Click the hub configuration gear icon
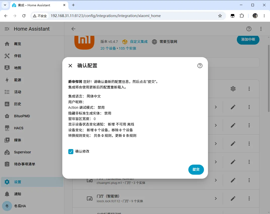The height and width of the screenshot is (214, 270). [233, 89]
